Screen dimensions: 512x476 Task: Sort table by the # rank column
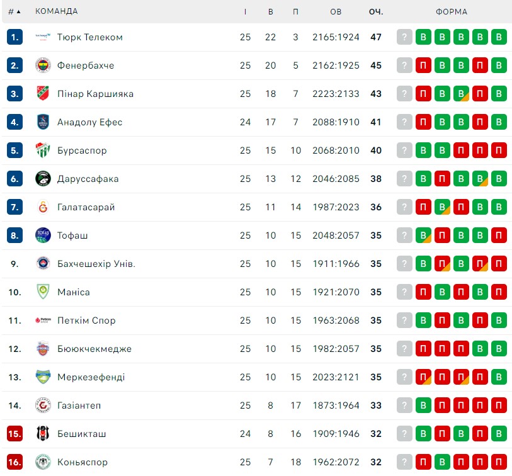pos(14,12)
